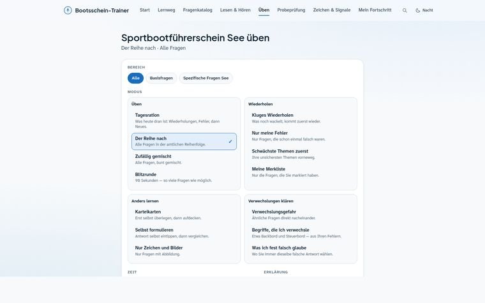Pick the Der Reihe nach mode
Viewport: 485px width, 303px height.
point(184,142)
